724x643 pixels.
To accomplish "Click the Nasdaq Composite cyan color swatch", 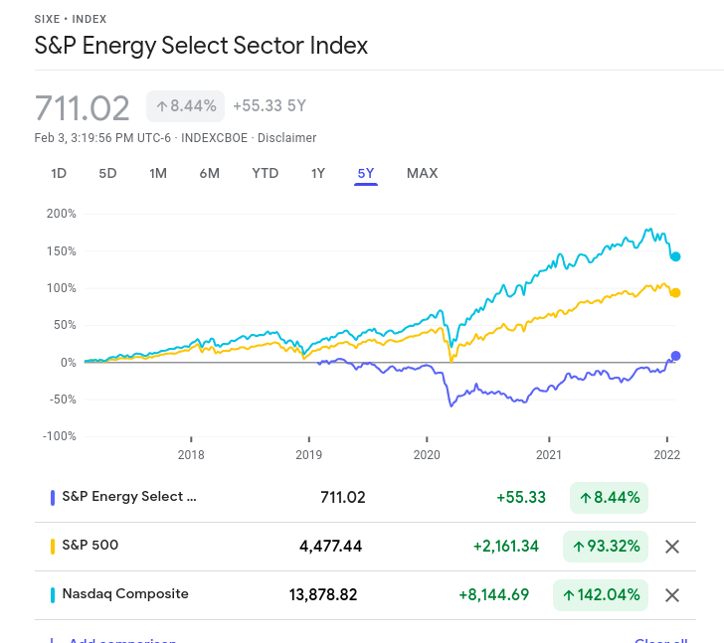I will pyautogui.click(x=53, y=595).
